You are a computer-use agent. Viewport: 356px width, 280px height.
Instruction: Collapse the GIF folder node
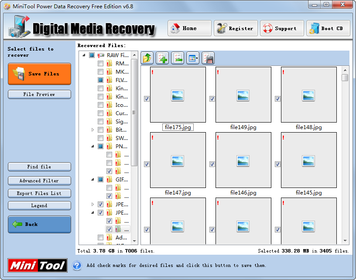92,180
